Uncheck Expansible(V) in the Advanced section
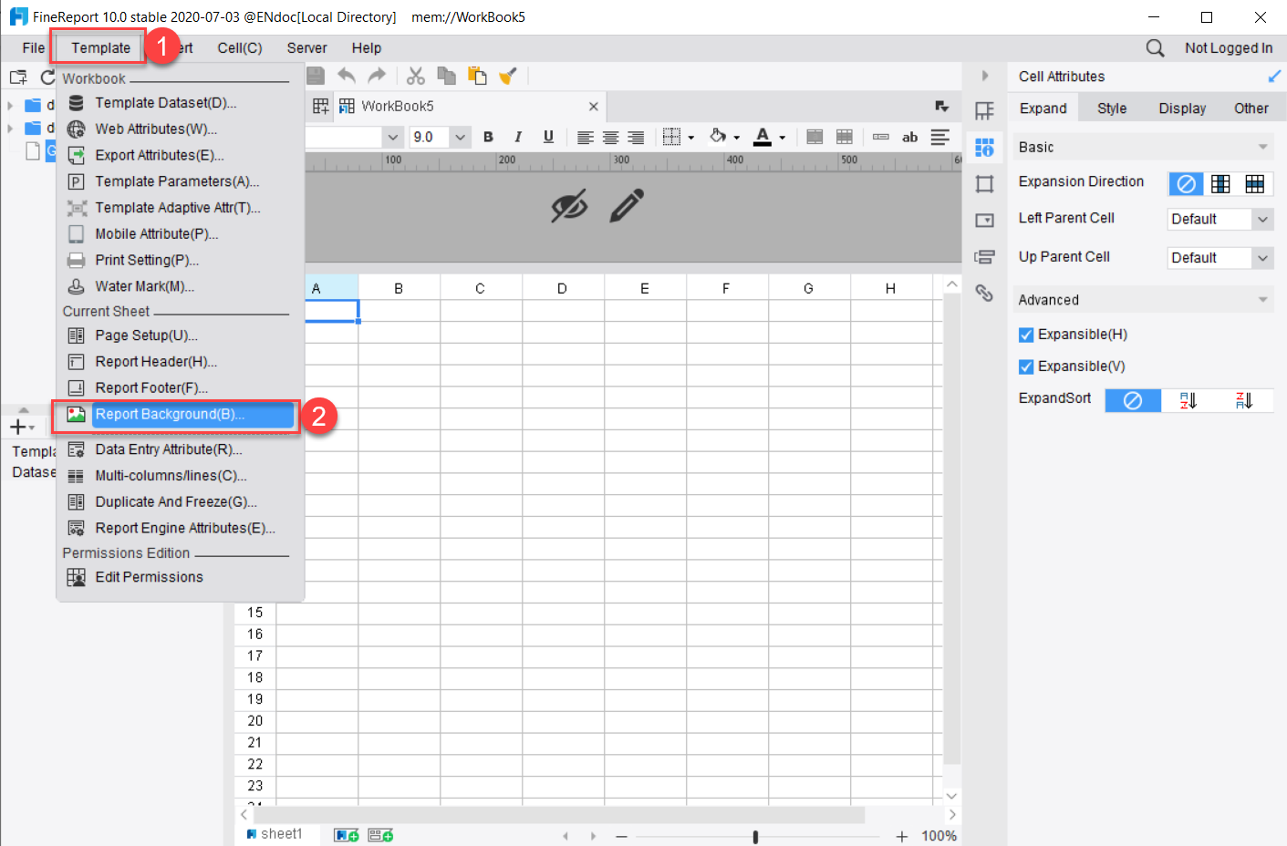 point(1024,366)
